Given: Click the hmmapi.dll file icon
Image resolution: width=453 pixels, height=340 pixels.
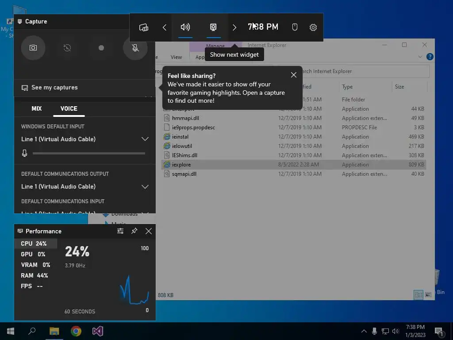Looking at the screenshot, I should [167, 118].
